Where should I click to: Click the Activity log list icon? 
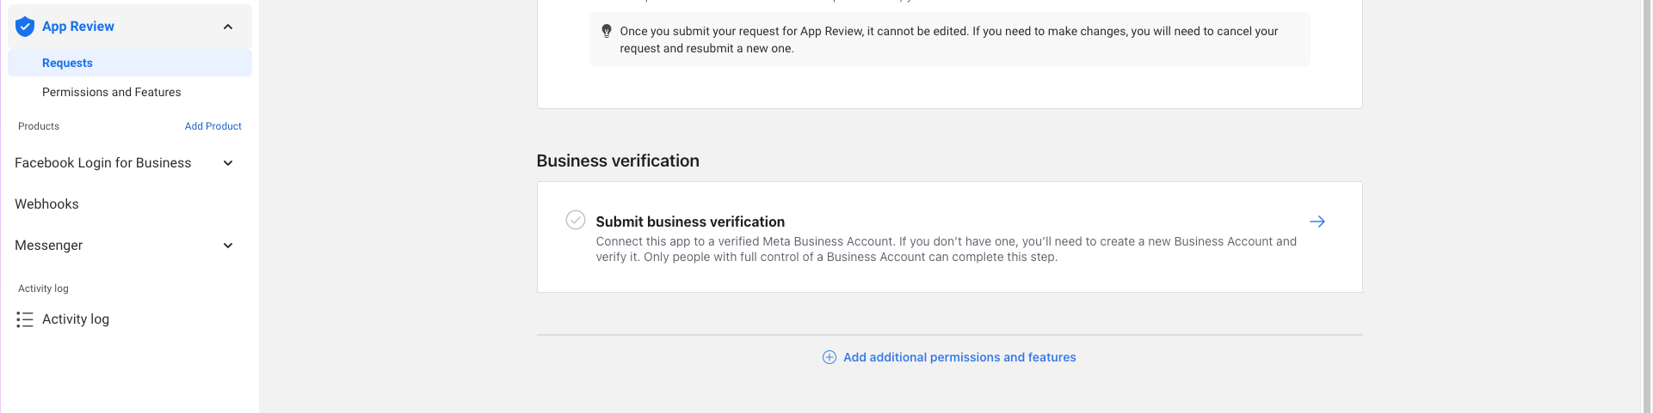point(25,319)
